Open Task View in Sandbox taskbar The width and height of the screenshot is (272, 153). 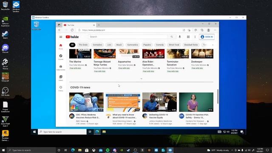pyautogui.click(x=90, y=132)
